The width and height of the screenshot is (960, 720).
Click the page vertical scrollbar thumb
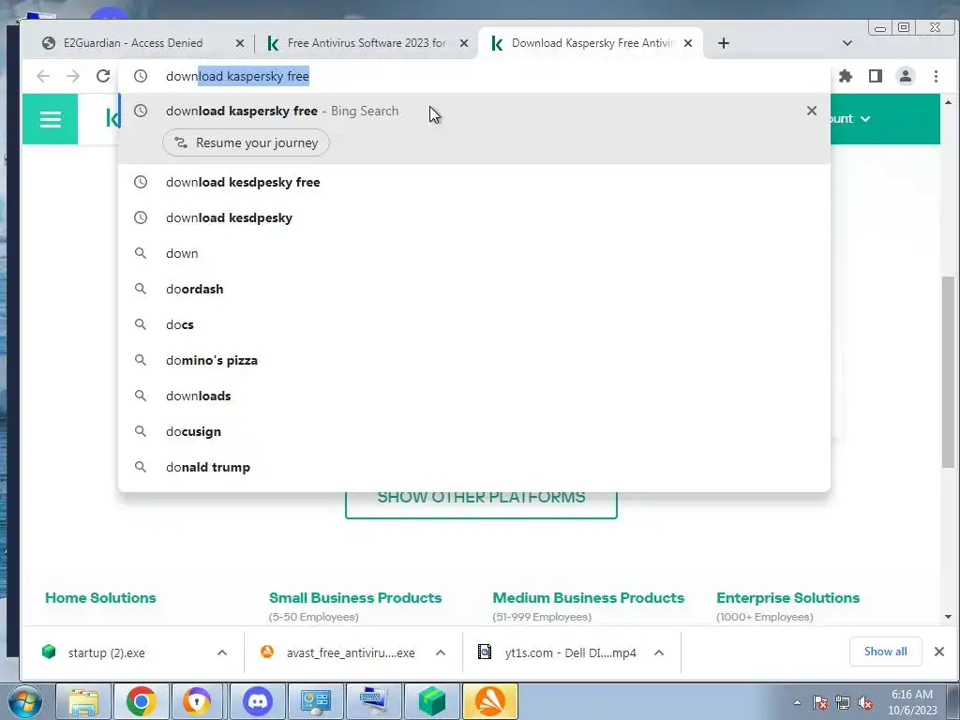[x=948, y=371]
